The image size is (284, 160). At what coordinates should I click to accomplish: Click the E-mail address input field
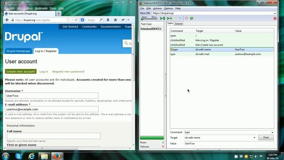(x=52, y=109)
